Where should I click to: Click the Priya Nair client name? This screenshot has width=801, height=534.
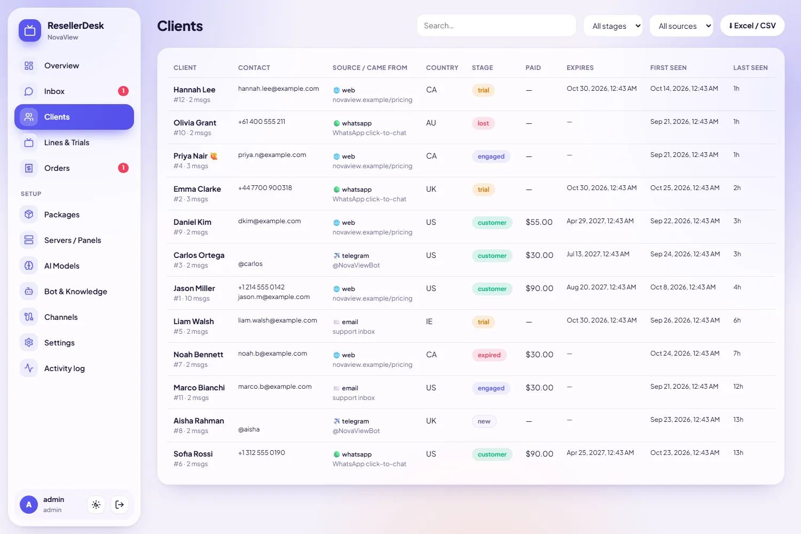pyautogui.click(x=191, y=156)
